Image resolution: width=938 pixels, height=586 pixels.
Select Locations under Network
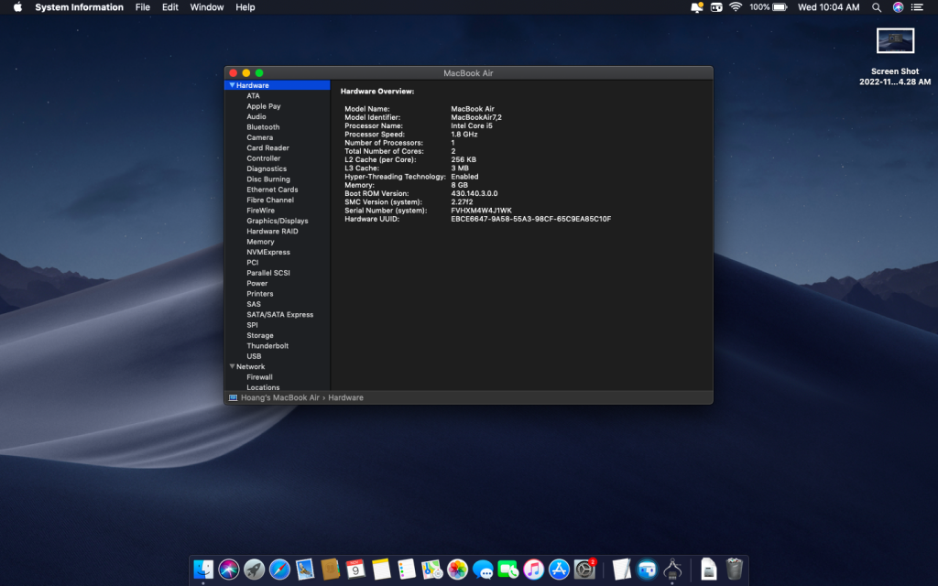coord(263,387)
